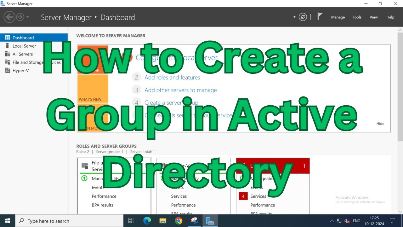Click Services in the red Local Server tile
Viewport: 403px width, 227px height.
(x=258, y=196)
